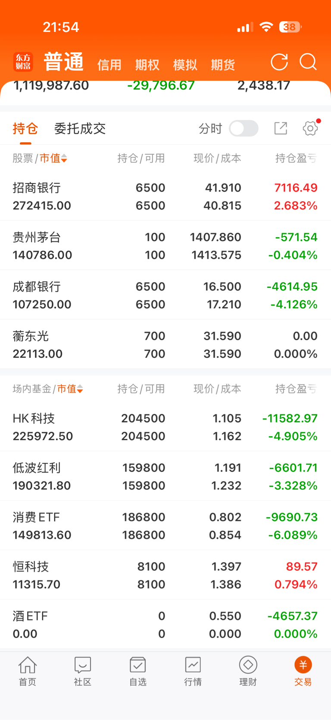Tap HK科技 fund holding row
This screenshot has height=720, width=331.
[165, 427]
